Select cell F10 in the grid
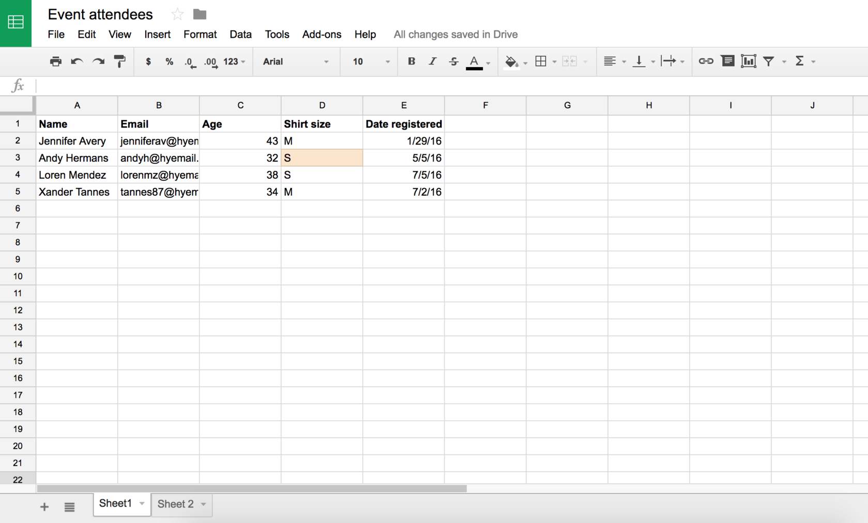Viewport: 868px width, 523px height. click(x=485, y=276)
